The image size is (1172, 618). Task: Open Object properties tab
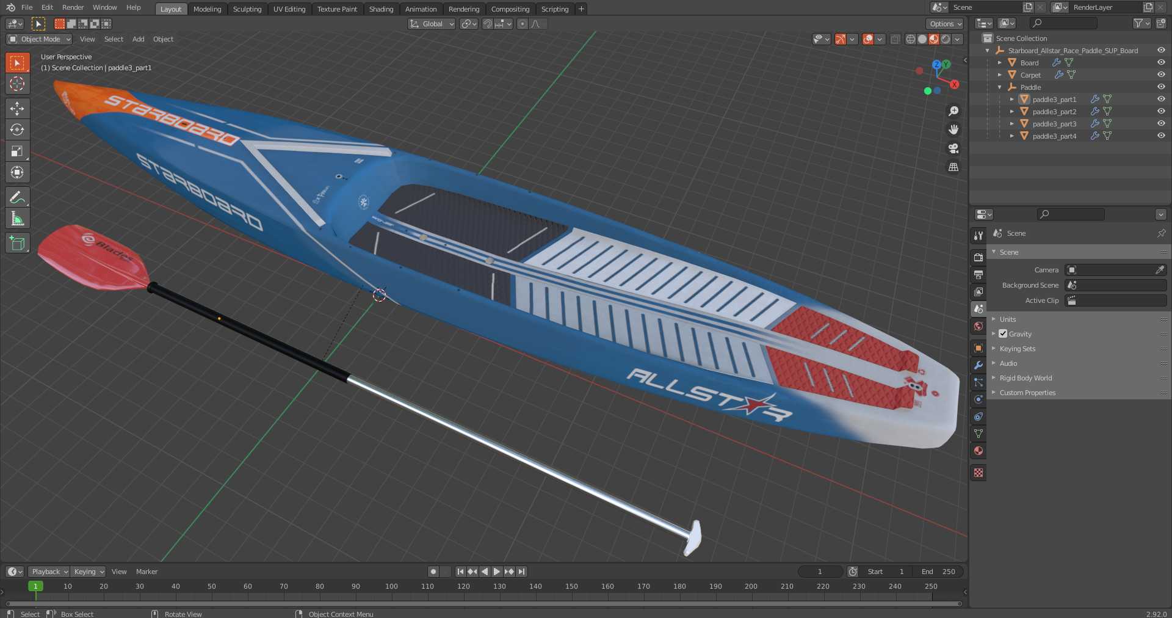click(x=978, y=348)
